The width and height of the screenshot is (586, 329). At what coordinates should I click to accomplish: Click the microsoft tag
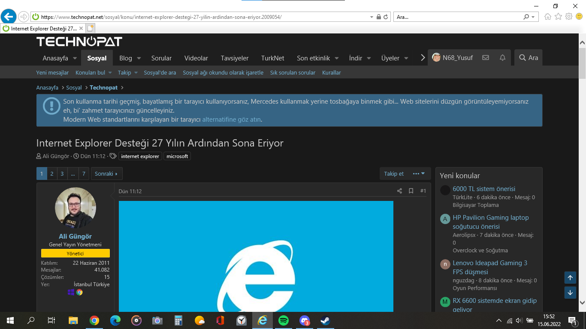(177, 156)
